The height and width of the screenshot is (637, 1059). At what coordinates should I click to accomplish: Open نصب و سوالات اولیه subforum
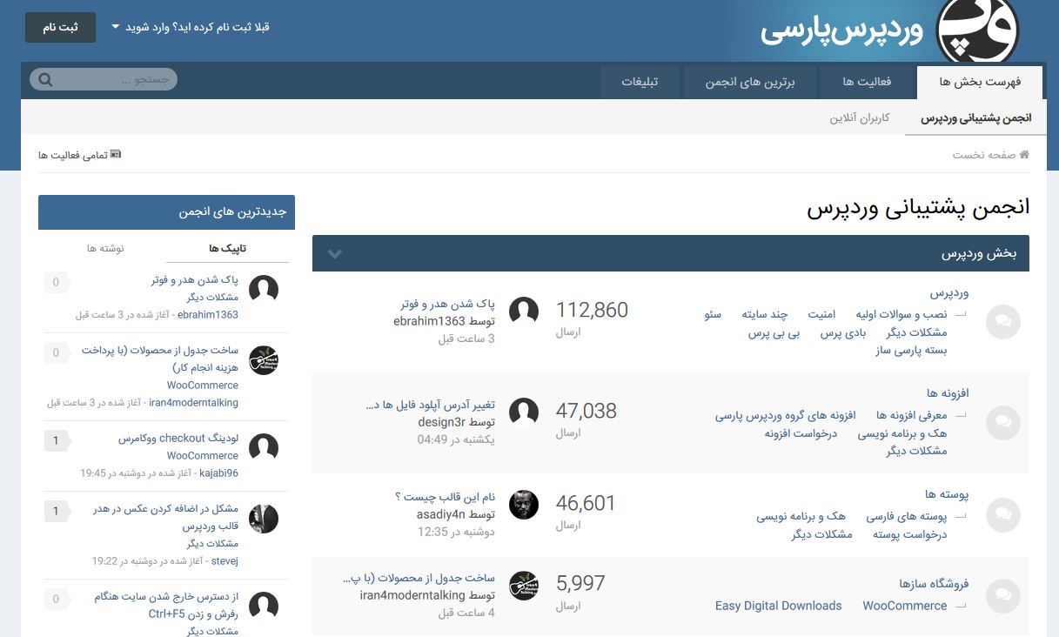pos(901,314)
